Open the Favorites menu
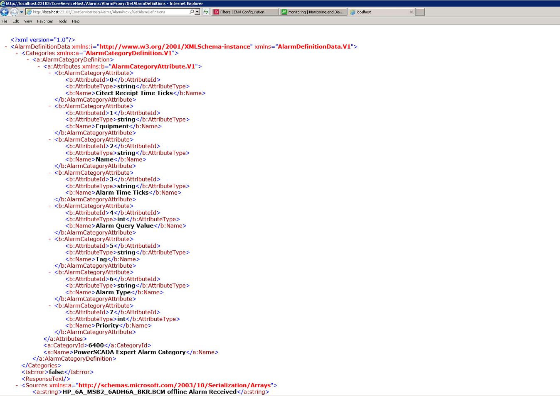The width and height of the screenshot is (560, 396). (45, 21)
